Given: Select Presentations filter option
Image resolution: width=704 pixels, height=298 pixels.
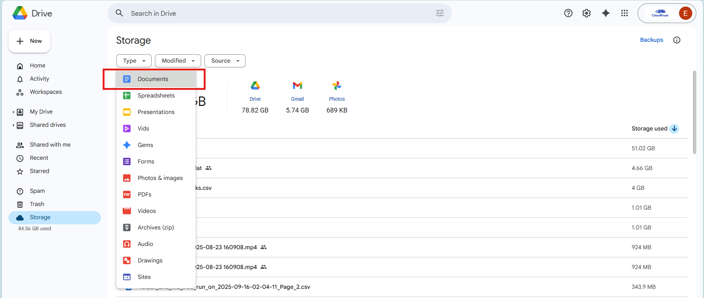Looking at the screenshot, I should point(156,112).
